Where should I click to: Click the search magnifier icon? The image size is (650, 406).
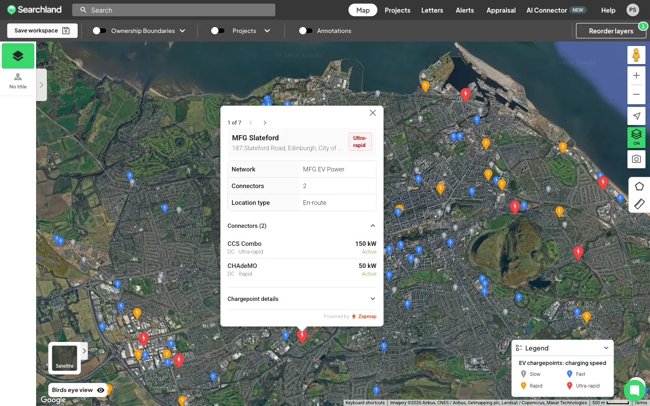(x=83, y=10)
